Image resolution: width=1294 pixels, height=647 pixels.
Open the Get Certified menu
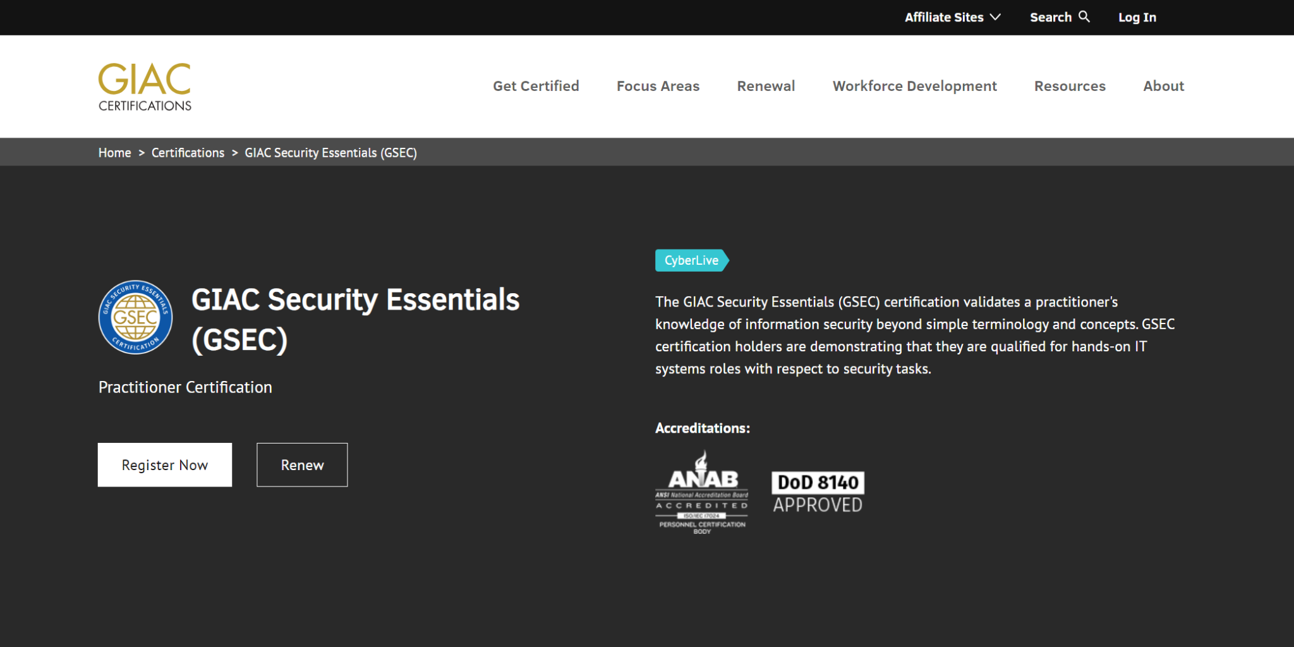coord(536,86)
